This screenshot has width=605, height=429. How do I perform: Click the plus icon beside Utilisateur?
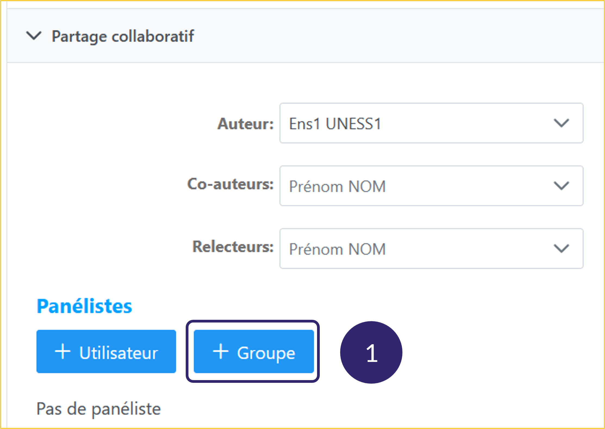63,352
